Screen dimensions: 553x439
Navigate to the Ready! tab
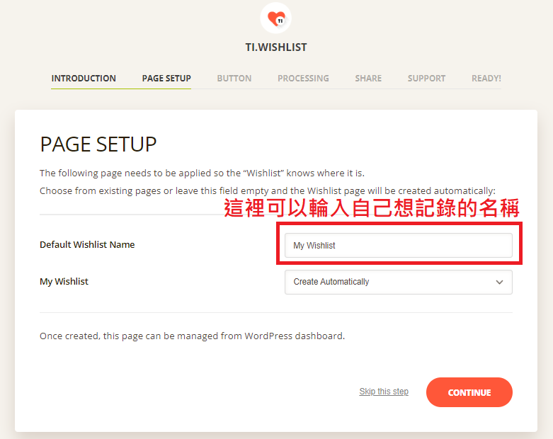tap(486, 79)
